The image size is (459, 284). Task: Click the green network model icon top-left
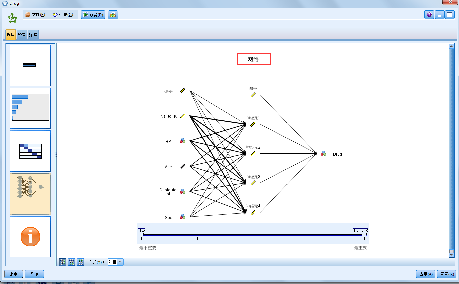pos(12,17)
